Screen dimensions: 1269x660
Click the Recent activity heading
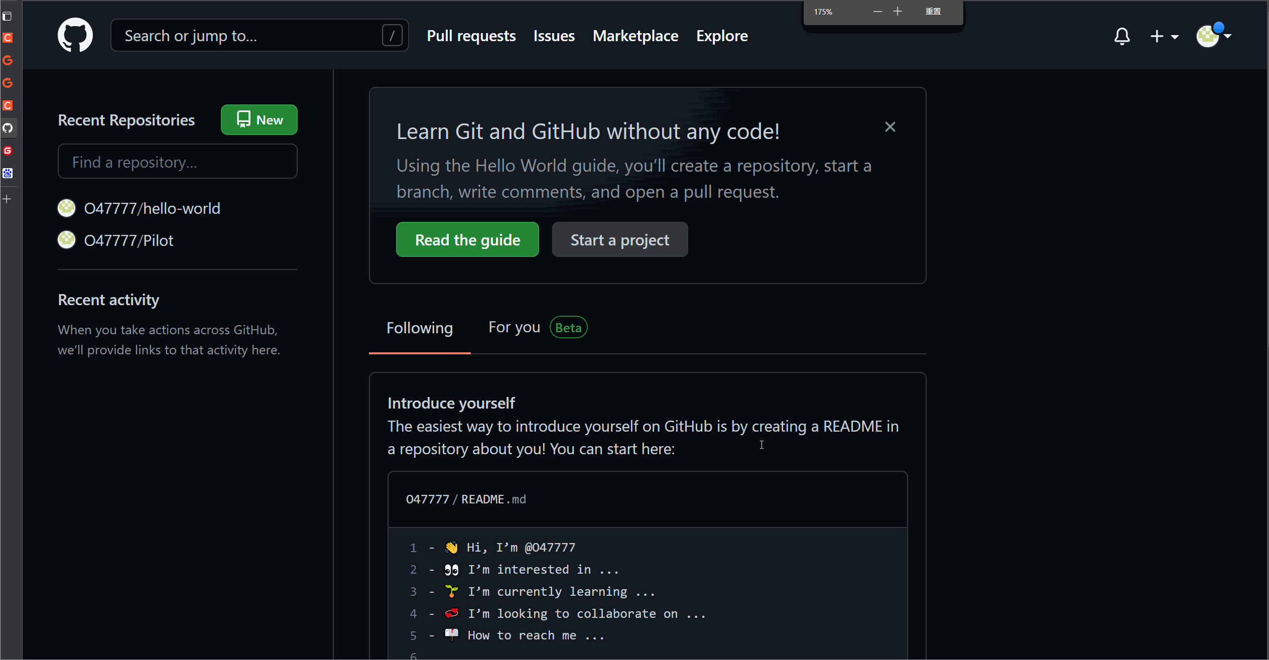108,300
